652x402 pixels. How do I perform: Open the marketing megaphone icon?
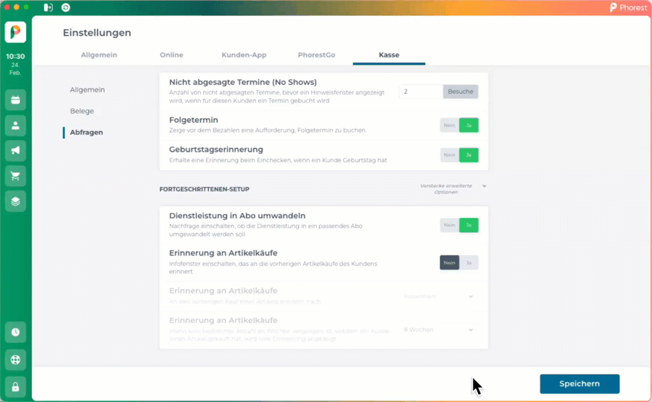15,150
